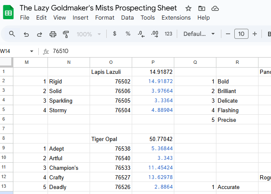Click the move to folder icon
This screenshot has width=271, height=194.
coord(201,8)
